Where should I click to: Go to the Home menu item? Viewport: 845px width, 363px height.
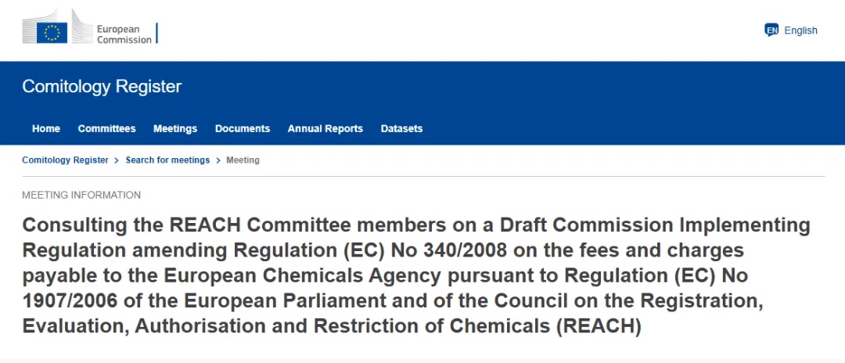(x=46, y=129)
